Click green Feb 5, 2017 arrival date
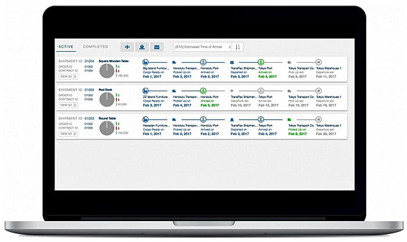 210,105
